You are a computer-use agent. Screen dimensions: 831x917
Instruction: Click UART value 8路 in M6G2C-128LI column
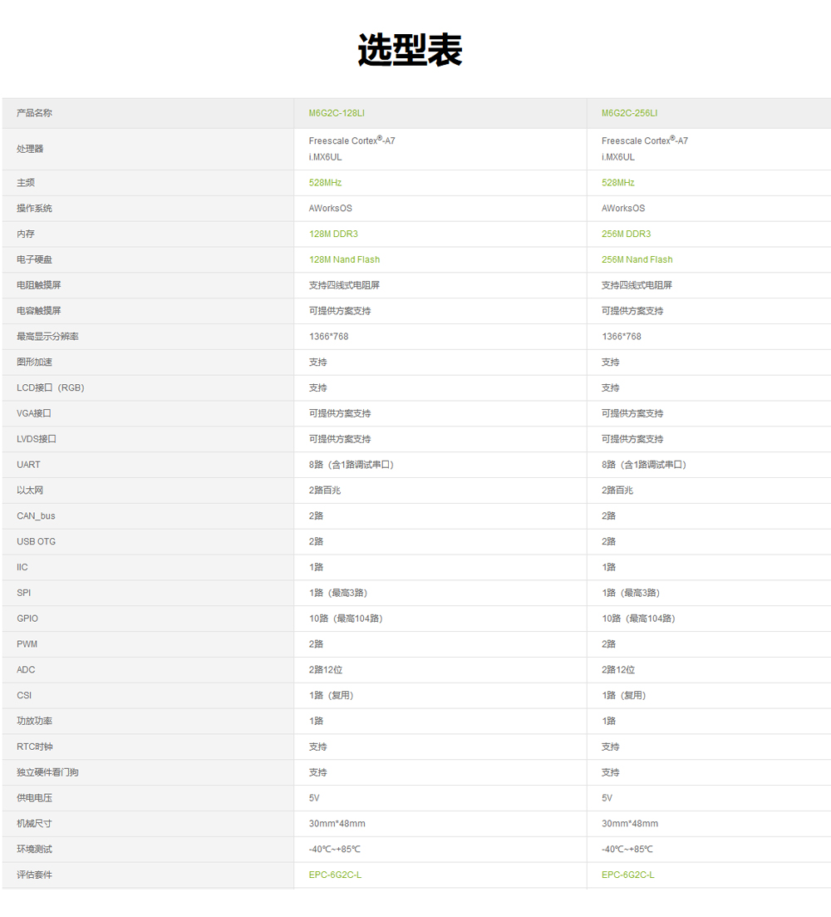[352, 465]
